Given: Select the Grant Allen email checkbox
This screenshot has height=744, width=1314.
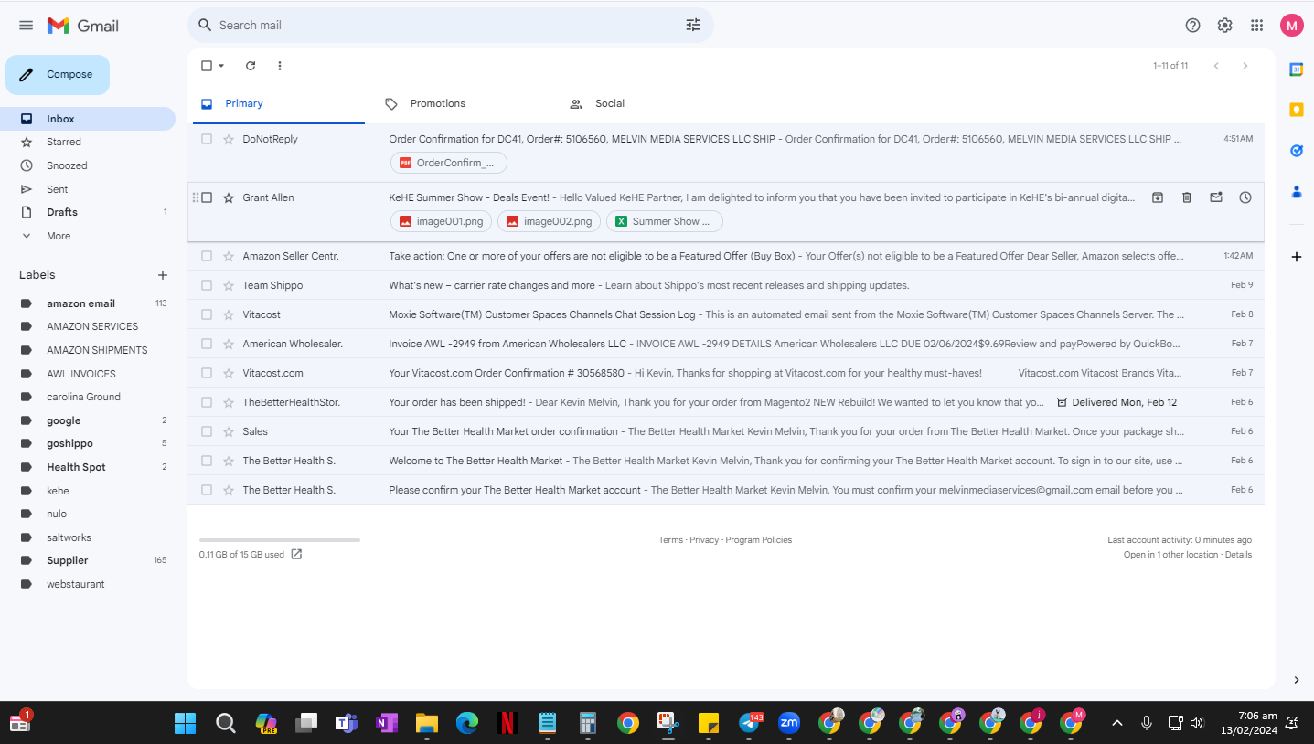Looking at the screenshot, I should (x=207, y=197).
